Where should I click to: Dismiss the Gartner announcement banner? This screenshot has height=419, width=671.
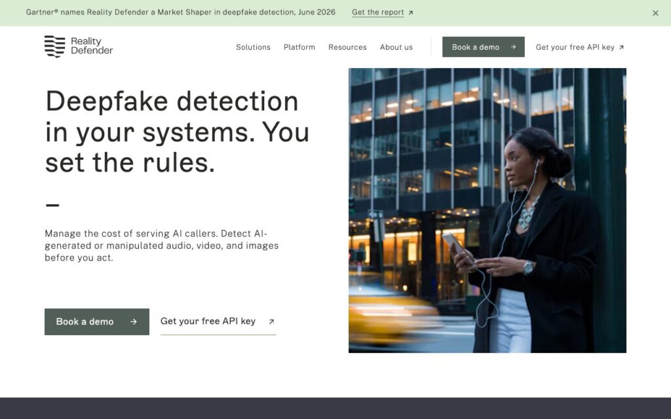coord(655,13)
